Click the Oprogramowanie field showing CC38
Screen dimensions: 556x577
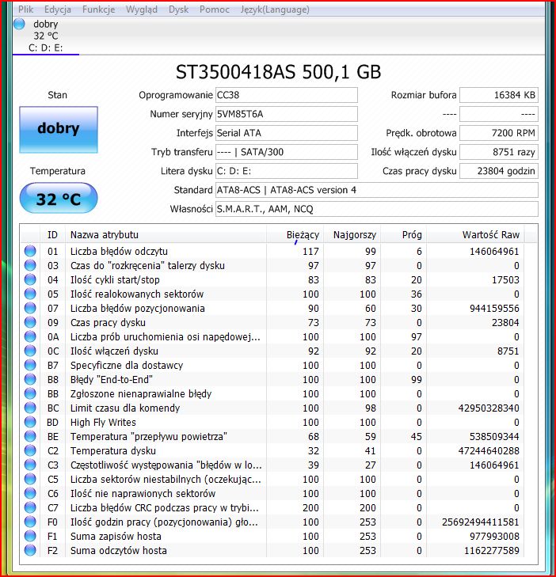click(286, 95)
